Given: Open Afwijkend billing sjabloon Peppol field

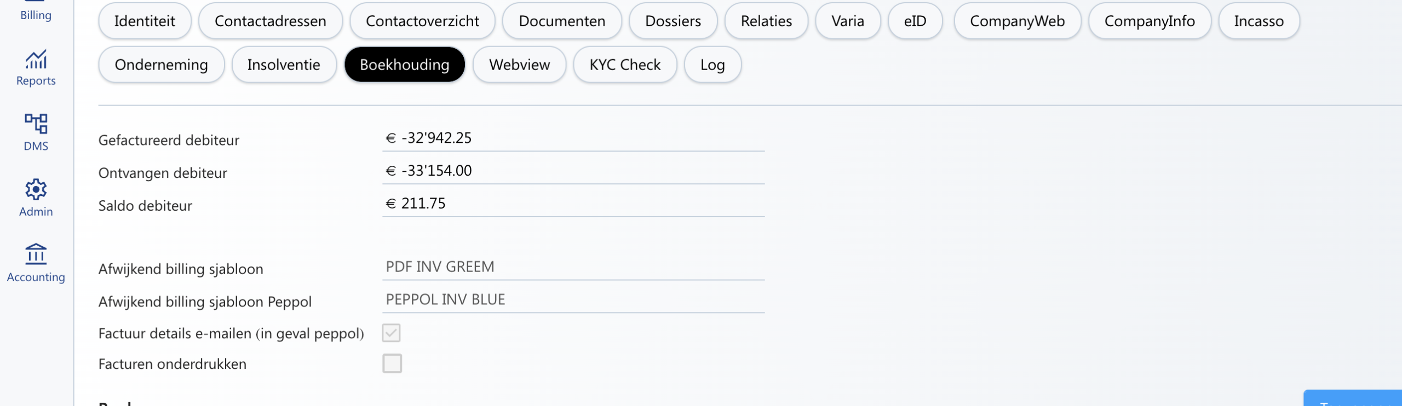Looking at the screenshot, I should (573, 300).
